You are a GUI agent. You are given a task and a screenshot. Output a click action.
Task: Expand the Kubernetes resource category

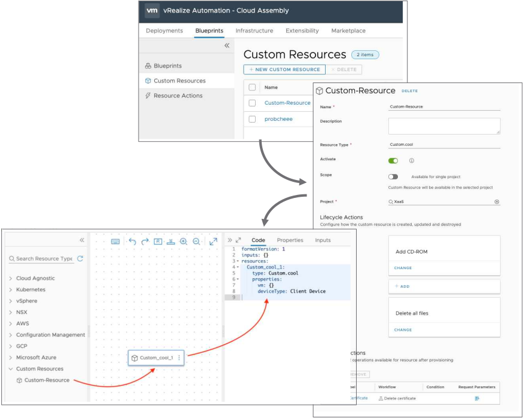[11, 289]
